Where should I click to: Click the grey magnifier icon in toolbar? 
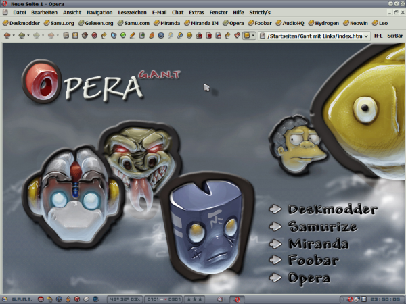tap(171, 36)
